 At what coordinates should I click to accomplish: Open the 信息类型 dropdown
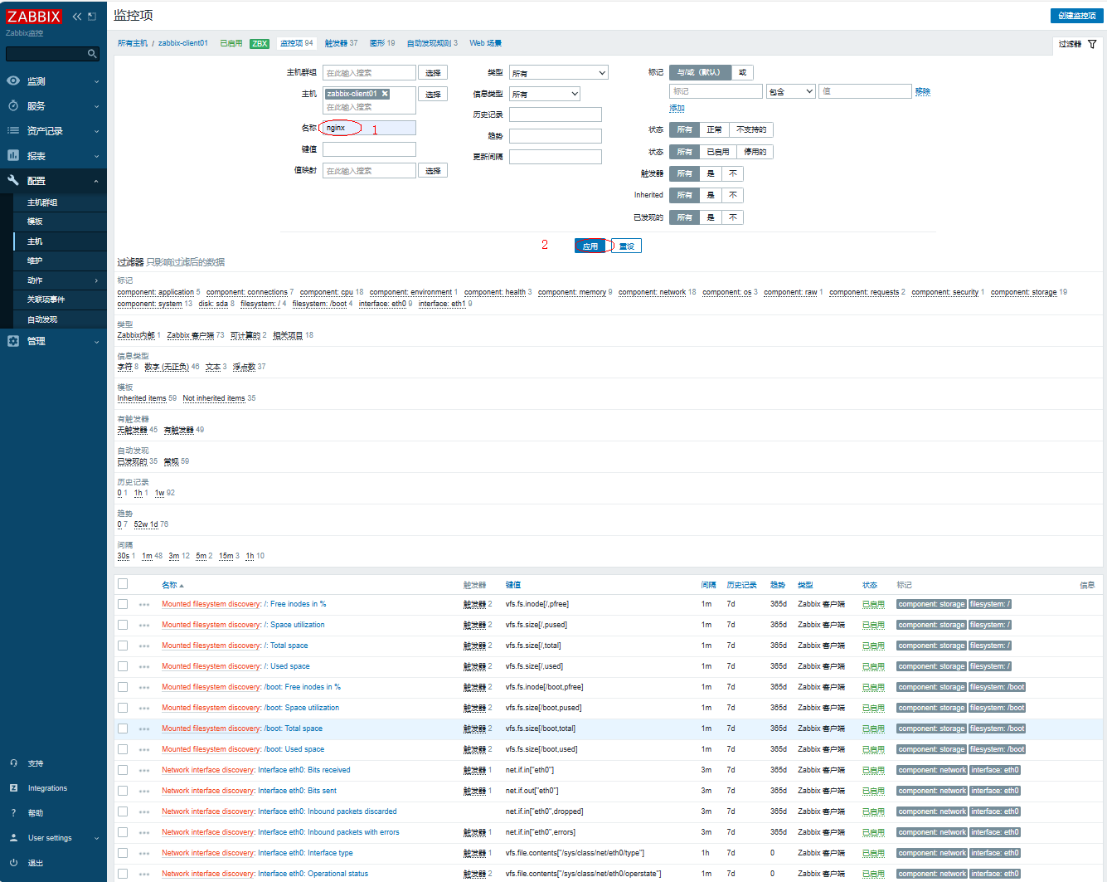[x=544, y=95]
